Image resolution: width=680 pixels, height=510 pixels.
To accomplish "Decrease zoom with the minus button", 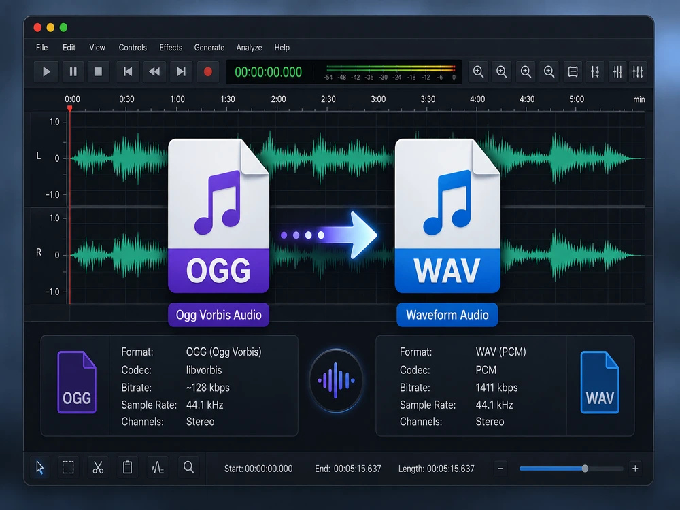I will click(500, 469).
